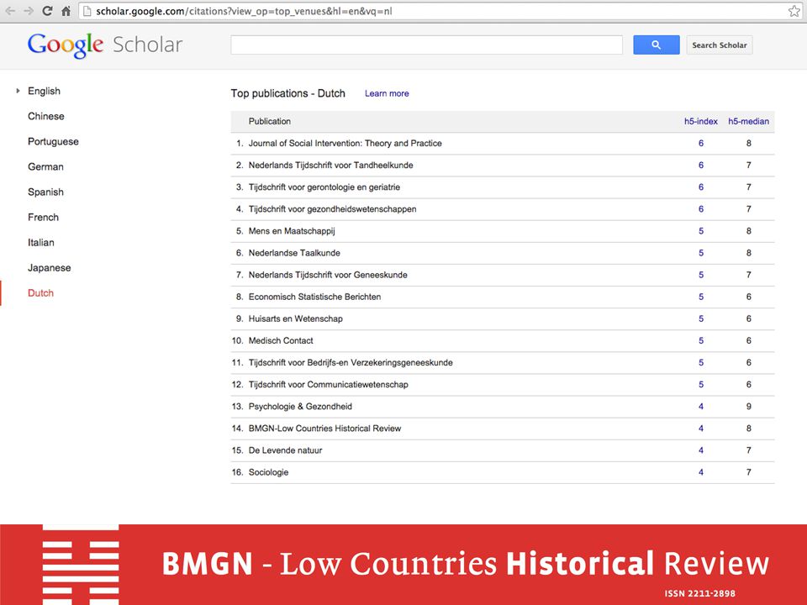Select German in the language sidebar
Image resolution: width=807 pixels, height=605 pixels.
[45, 166]
